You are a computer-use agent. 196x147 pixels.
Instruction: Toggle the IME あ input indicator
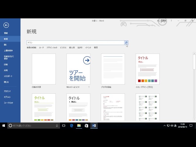coord(175,126)
